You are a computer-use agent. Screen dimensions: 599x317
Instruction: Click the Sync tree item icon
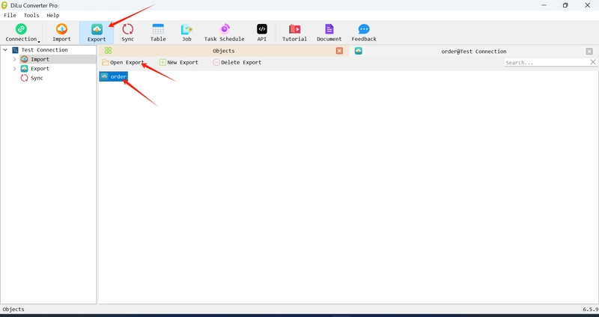tap(24, 78)
